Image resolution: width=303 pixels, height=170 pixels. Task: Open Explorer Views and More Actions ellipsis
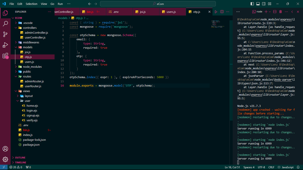[x=49, y=12]
